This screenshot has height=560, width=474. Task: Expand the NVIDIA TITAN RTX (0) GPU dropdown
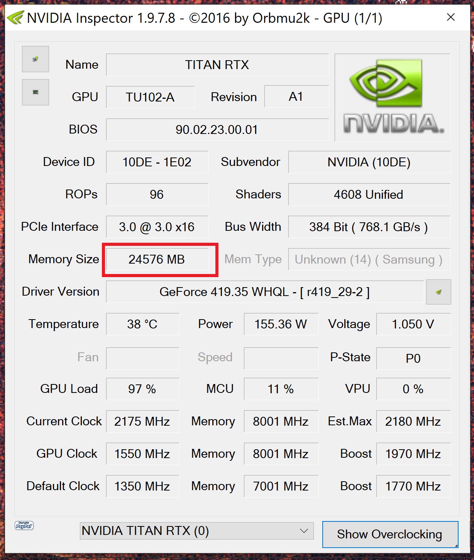[x=196, y=531]
